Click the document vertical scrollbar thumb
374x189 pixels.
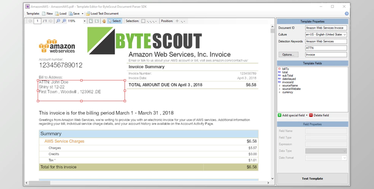pyautogui.click(x=272, y=31)
